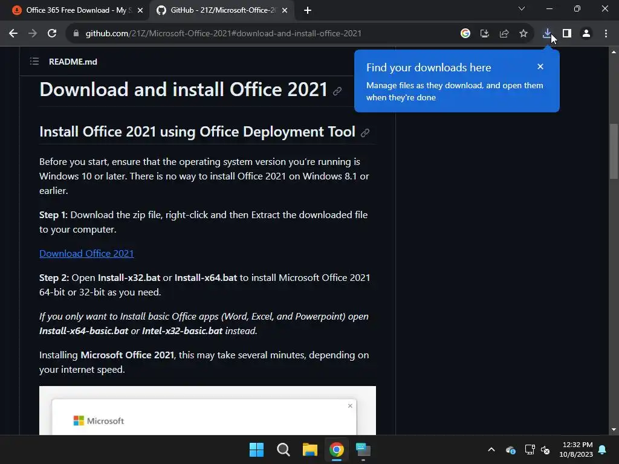The height and width of the screenshot is (464, 619).
Task: Click the 'Install-x64.bat' bold text
Action: (x=206, y=278)
